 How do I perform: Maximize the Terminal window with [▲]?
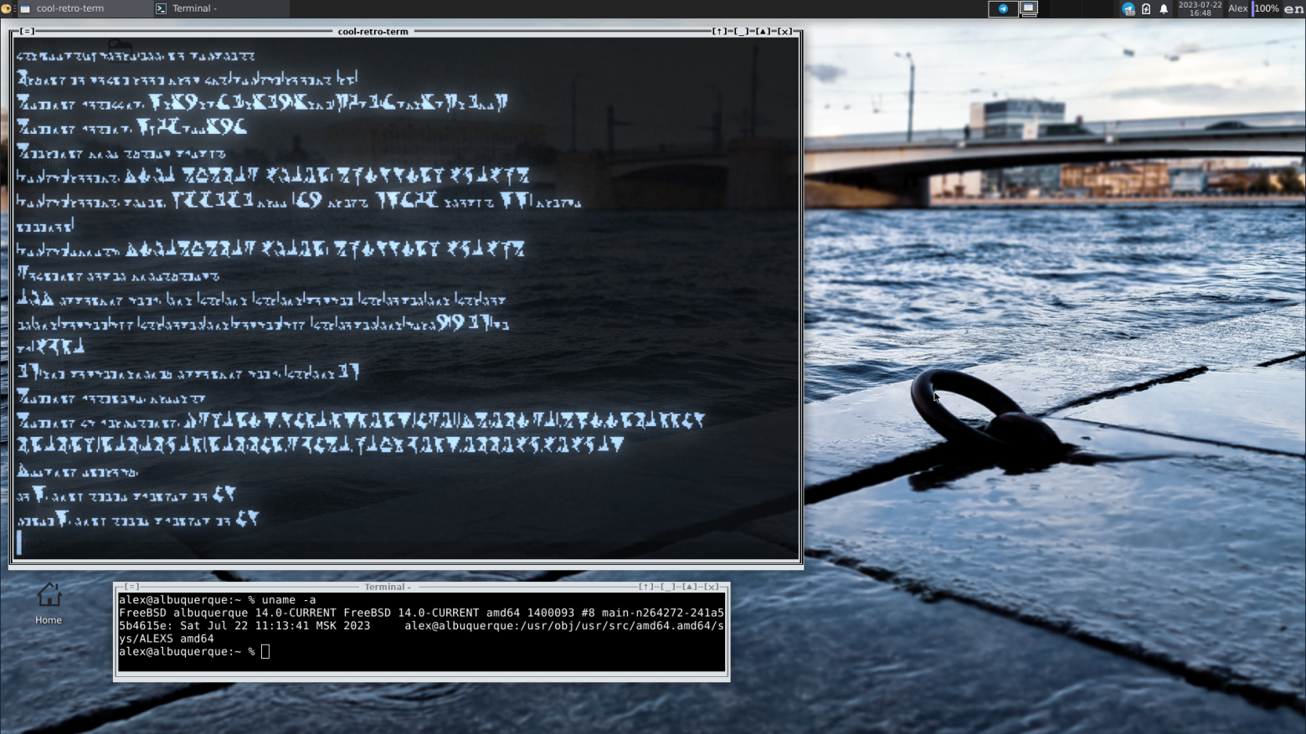690,587
